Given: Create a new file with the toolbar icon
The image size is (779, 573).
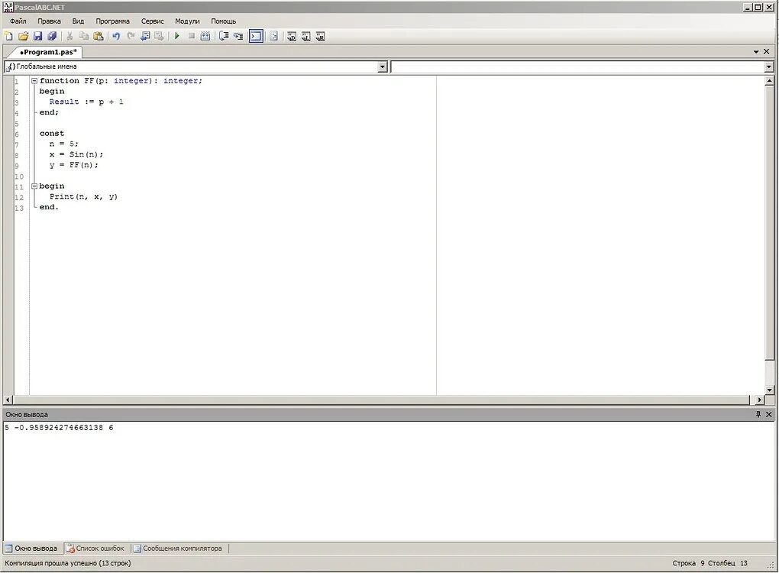Looking at the screenshot, I should [8, 36].
